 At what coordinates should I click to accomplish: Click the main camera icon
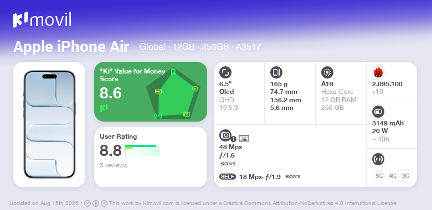click(225, 135)
